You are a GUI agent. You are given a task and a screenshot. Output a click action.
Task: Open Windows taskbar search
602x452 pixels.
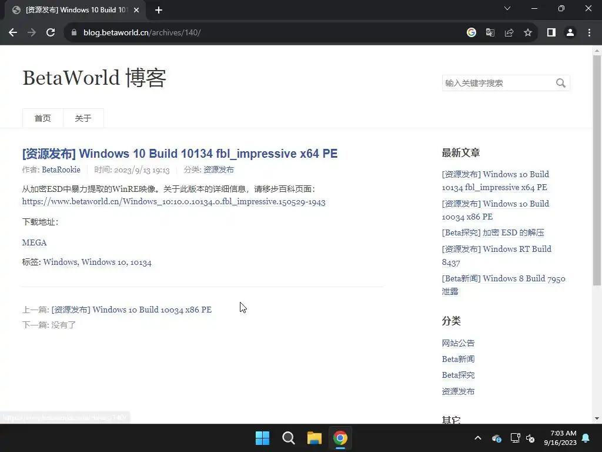pos(288,438)
